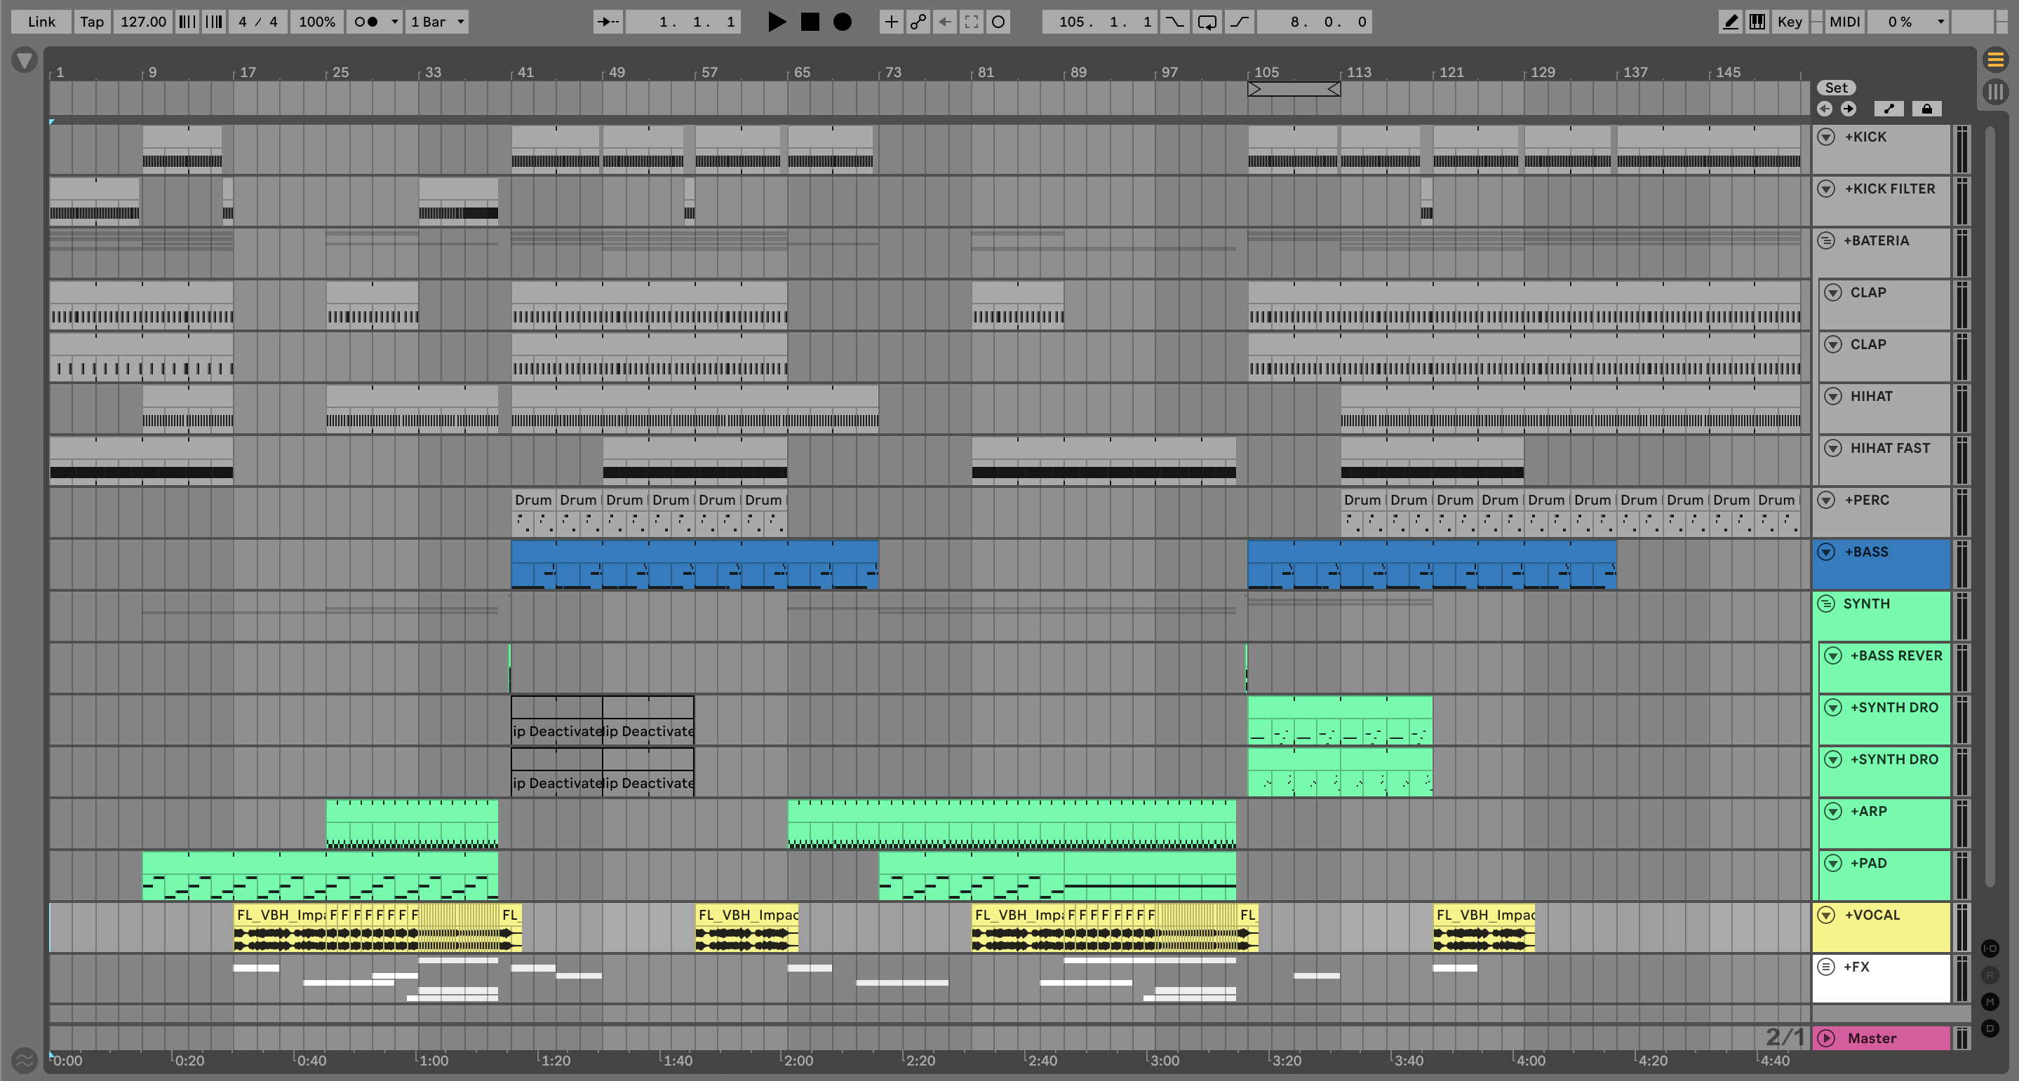Screen dimensions: 2019x1081
Task: Toggle track Delay D button
Action: coord(1990,1028)
